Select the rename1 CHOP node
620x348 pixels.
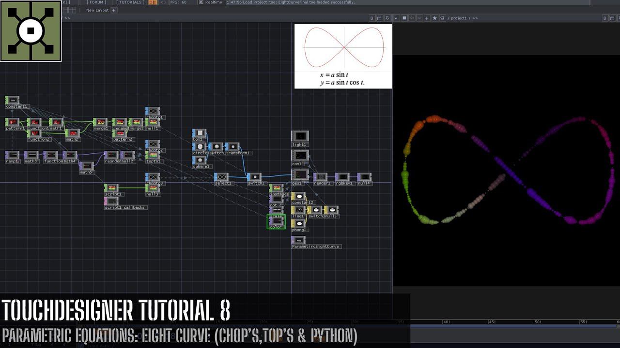pyautogui.click(x=120, y=122)
